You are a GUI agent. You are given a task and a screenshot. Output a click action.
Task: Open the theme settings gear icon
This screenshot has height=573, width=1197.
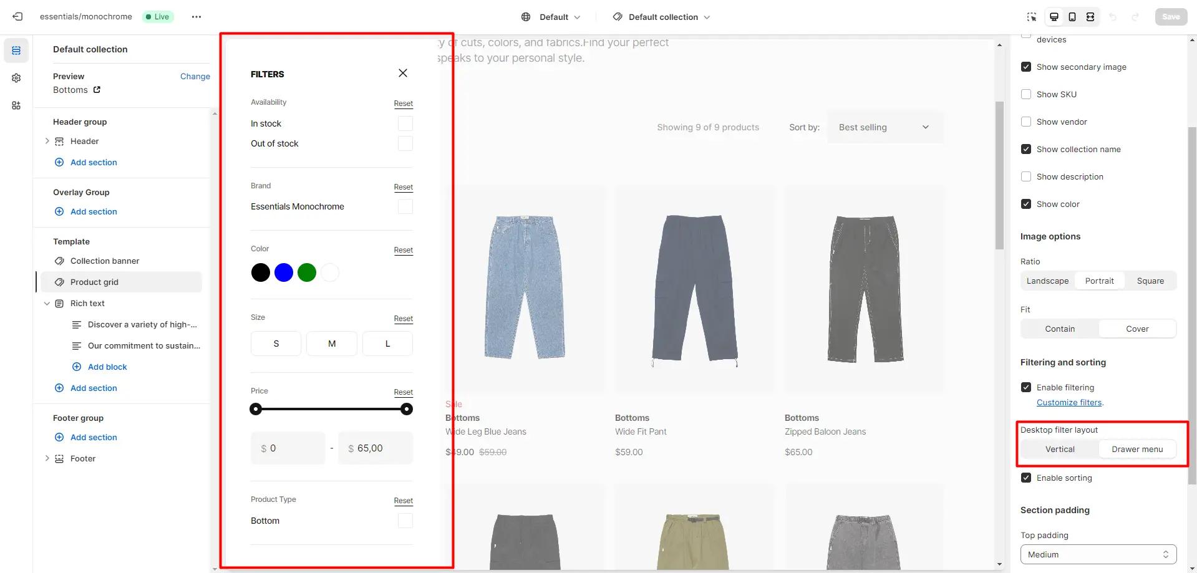[x=16, y=78]
